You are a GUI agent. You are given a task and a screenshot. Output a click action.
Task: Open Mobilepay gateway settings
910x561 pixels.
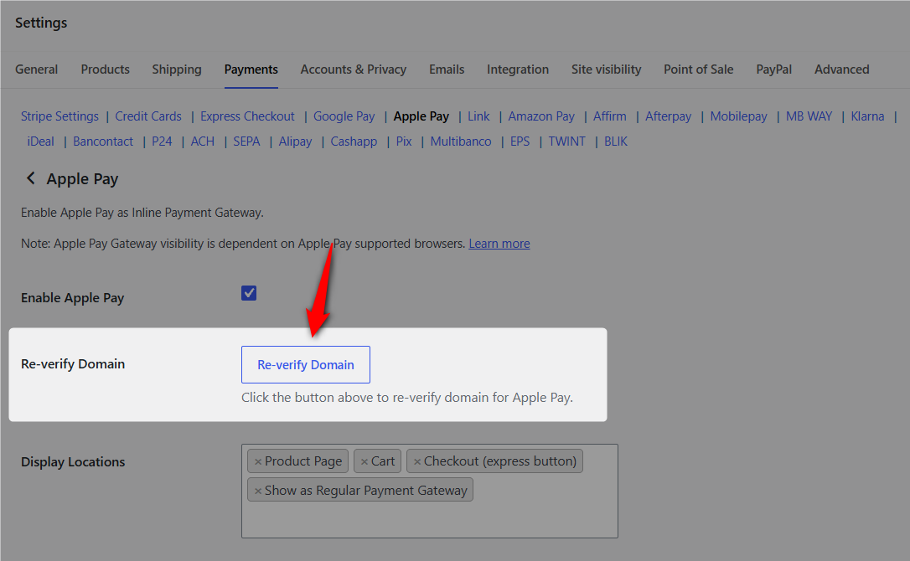coord(739,116)
